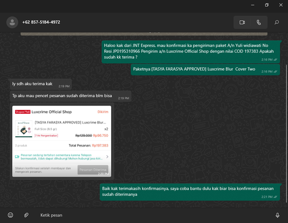This screenshot has height=223, width=288.
Task: Select the 'Haloo kak dari JNT Express' message
Action: [191, 52]
